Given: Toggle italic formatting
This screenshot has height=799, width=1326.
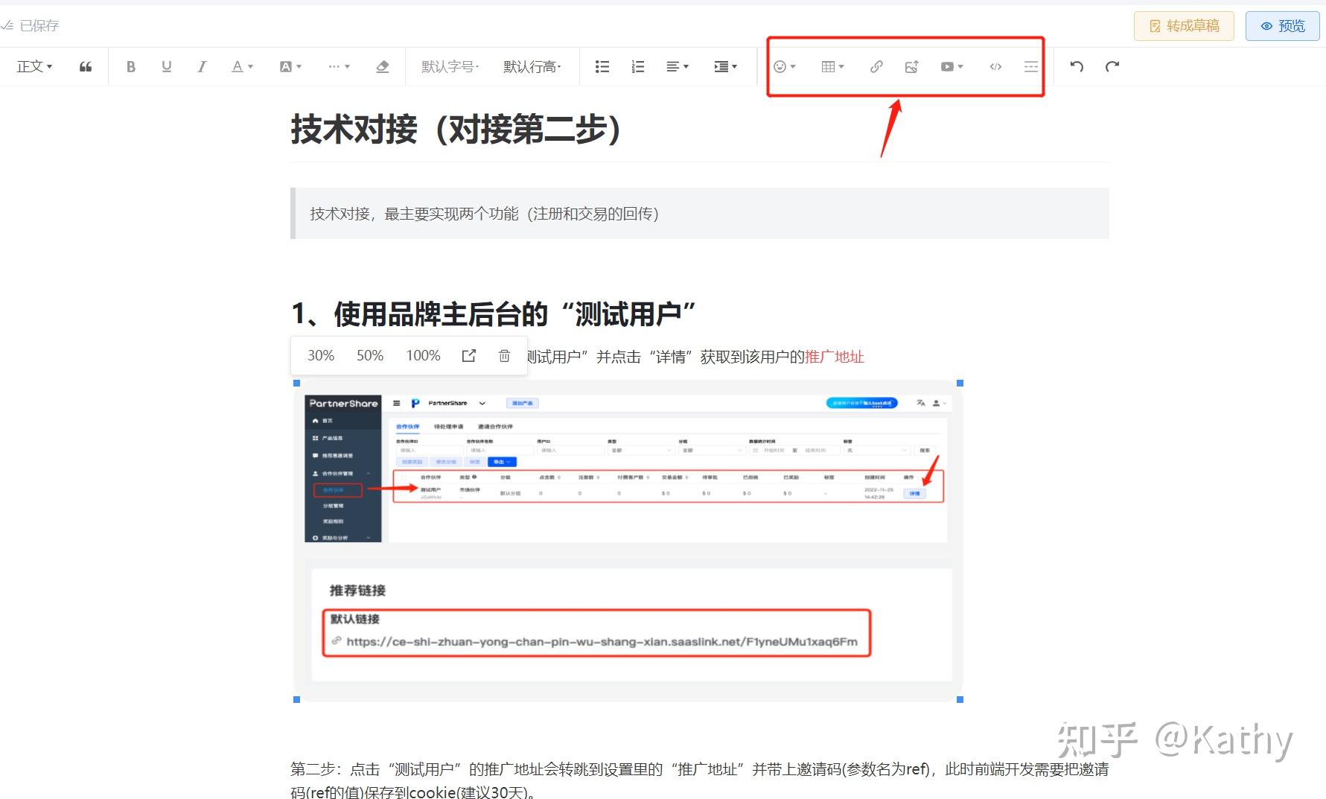Looking at the screenshot, I should 202,67.
